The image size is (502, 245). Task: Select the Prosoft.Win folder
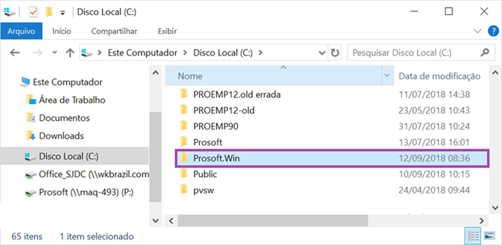point(331,158)
